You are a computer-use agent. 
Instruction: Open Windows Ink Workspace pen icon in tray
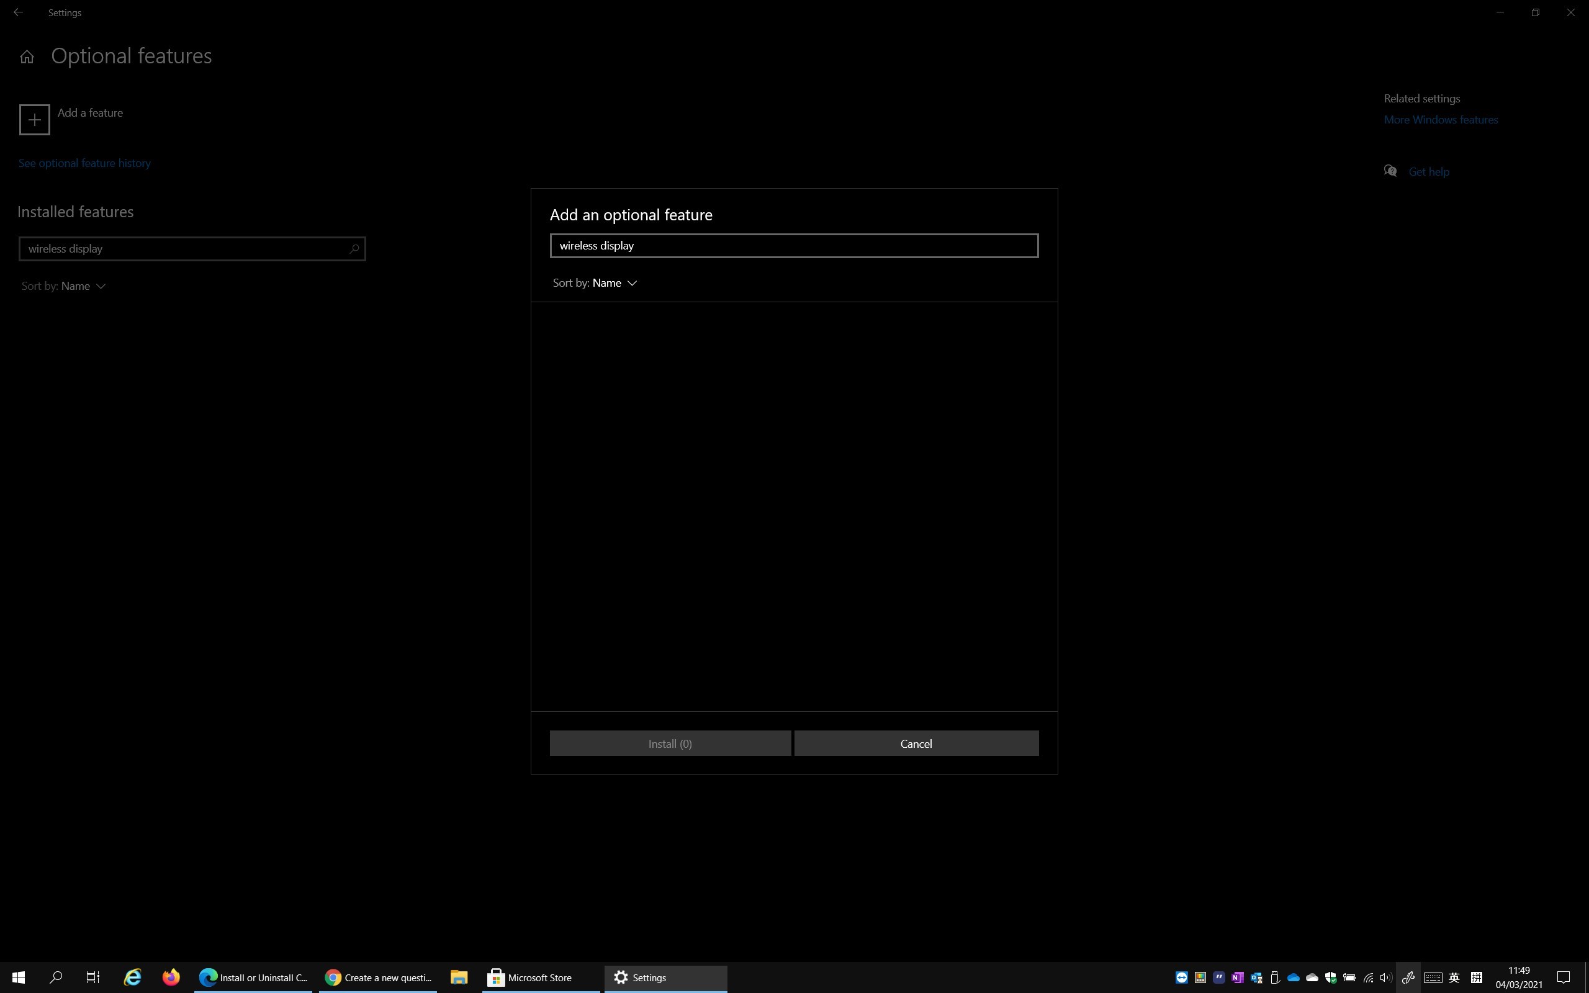(x=1408, y=977)
